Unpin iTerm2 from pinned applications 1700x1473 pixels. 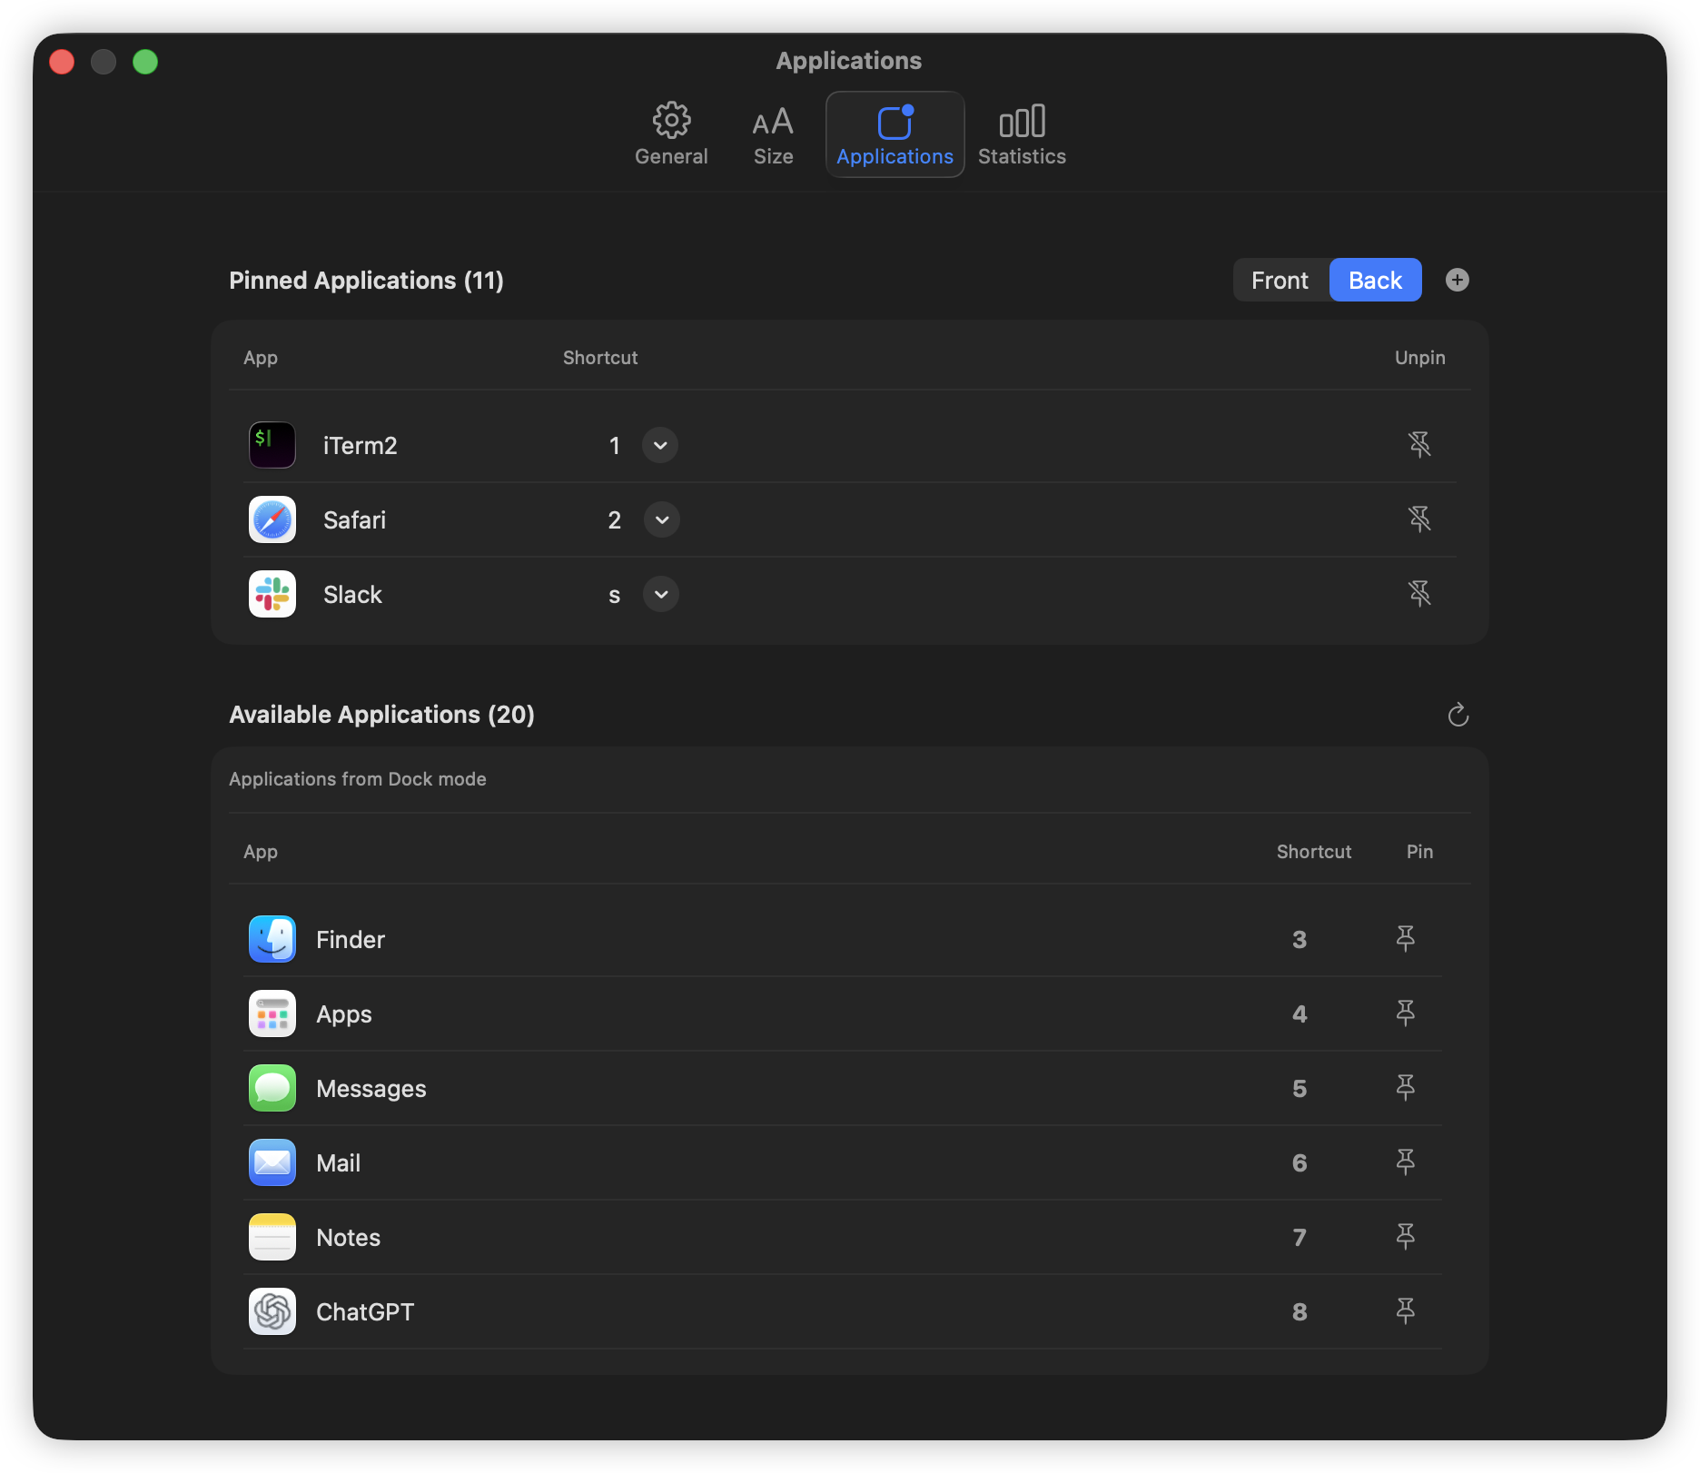click(x=1418, y=445)
